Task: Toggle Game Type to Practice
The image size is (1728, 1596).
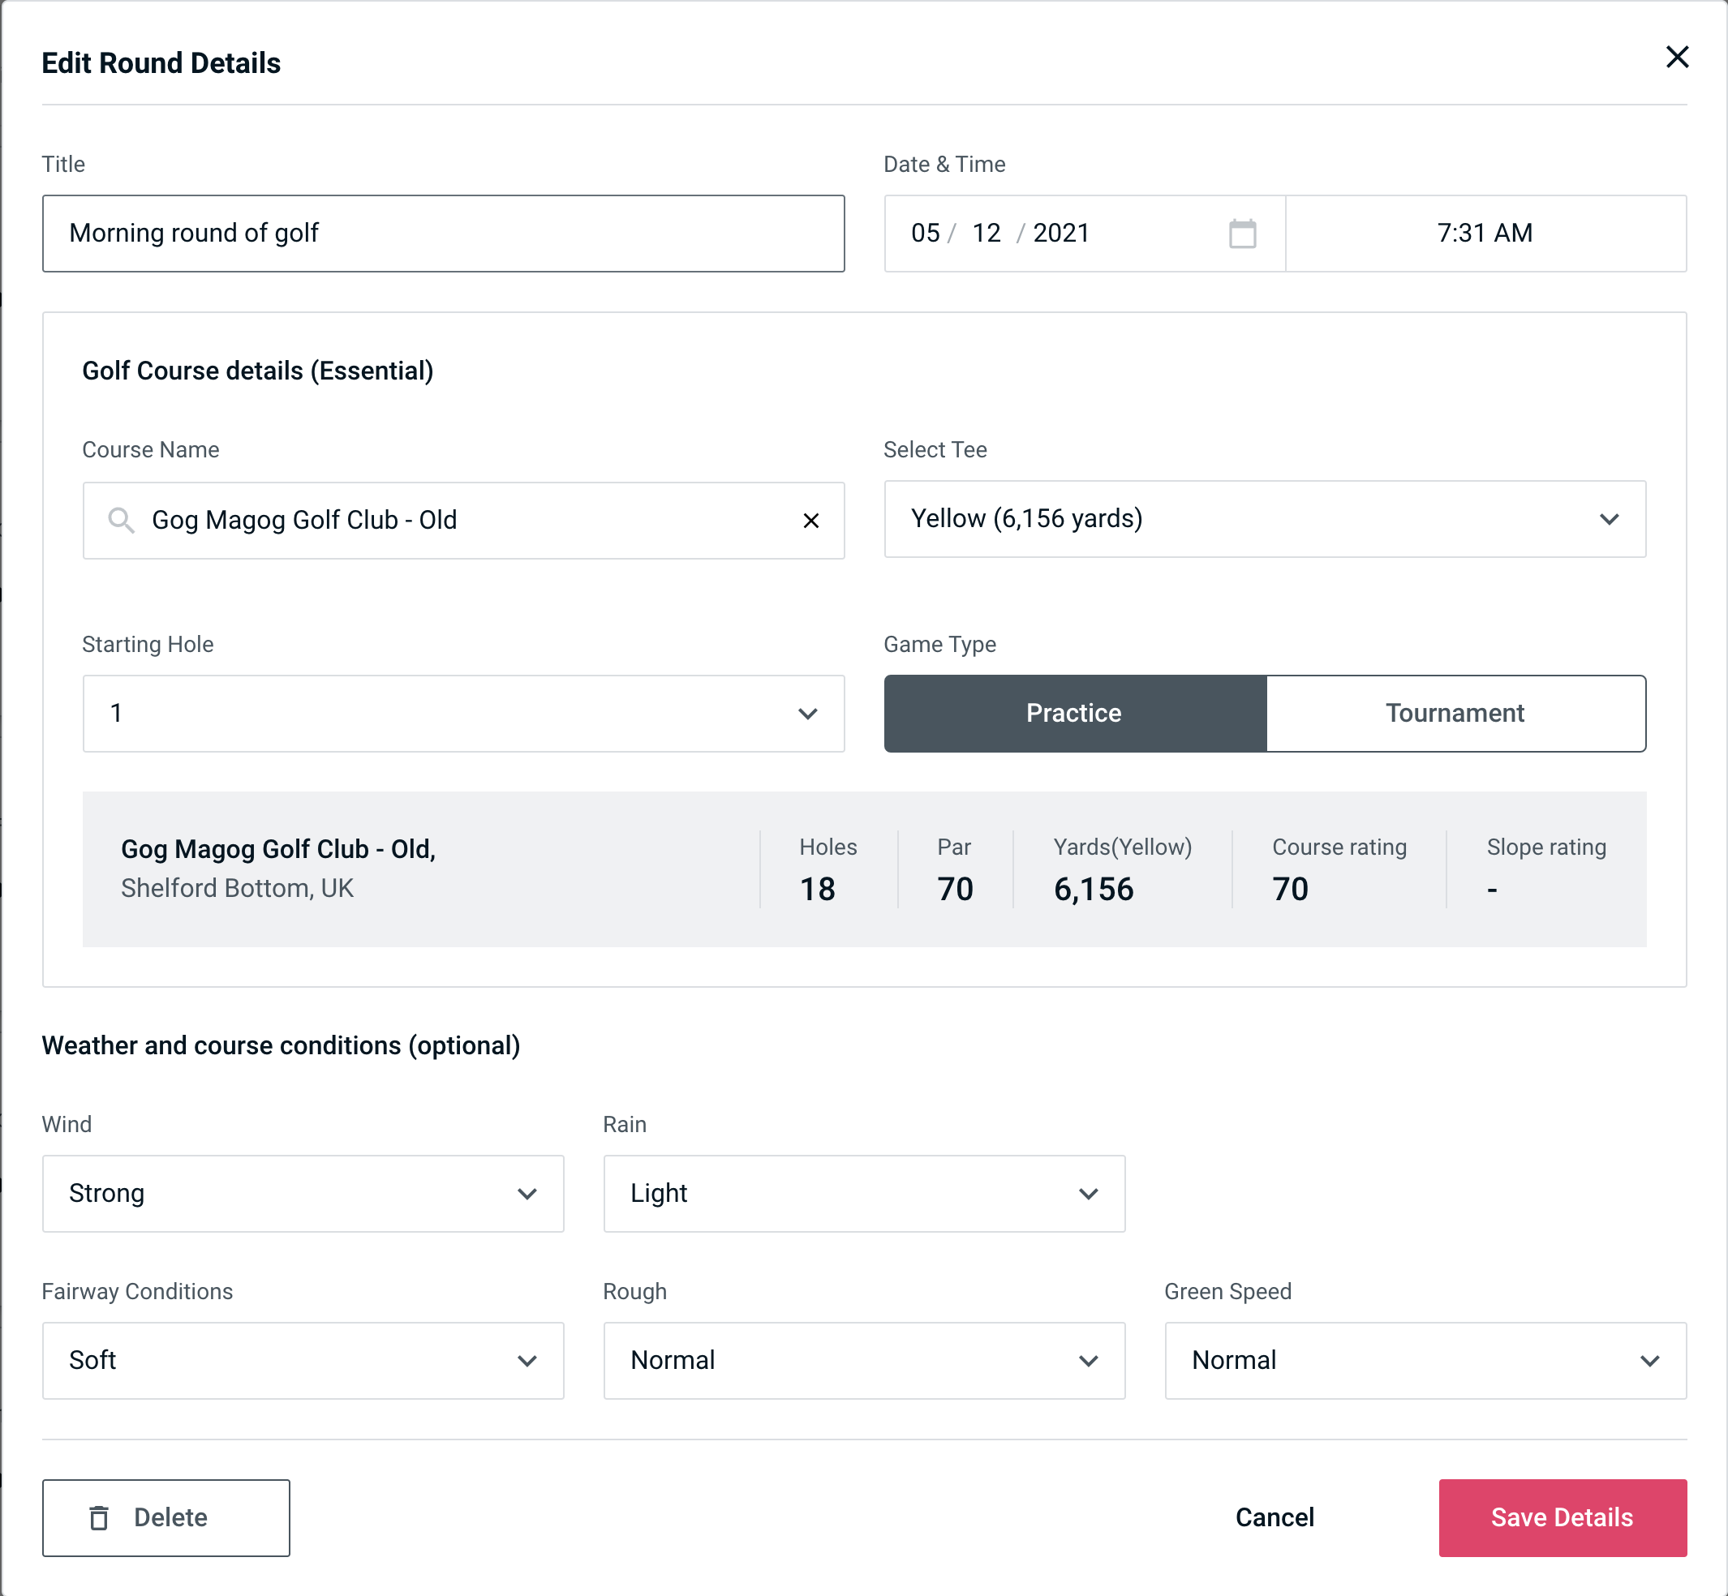Action: tap(1073, 711)
